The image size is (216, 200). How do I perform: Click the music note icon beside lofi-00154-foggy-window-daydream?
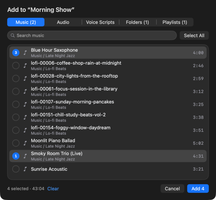pyautogui.click(x=25, y=130)
